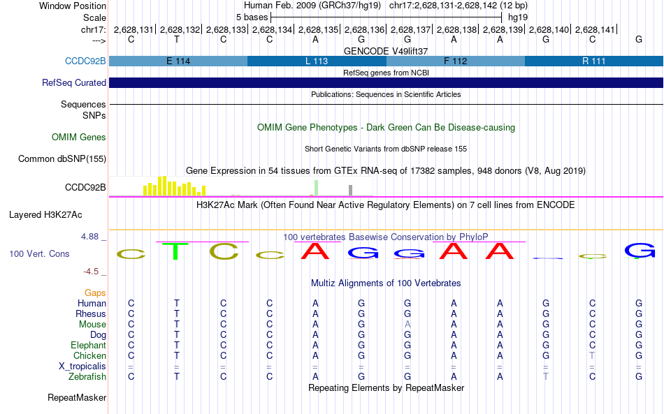Click the ---> strand direction arrow
Viewport: 664px width, 414px height.
click(99, 40)
